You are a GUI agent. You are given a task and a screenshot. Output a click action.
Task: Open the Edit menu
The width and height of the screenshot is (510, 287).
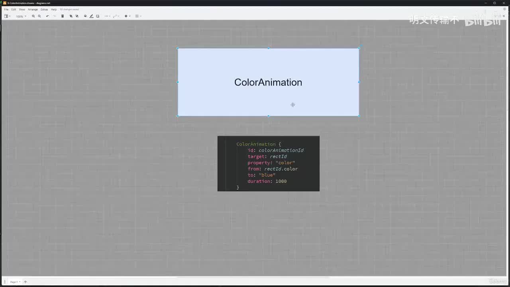[14, 9]
